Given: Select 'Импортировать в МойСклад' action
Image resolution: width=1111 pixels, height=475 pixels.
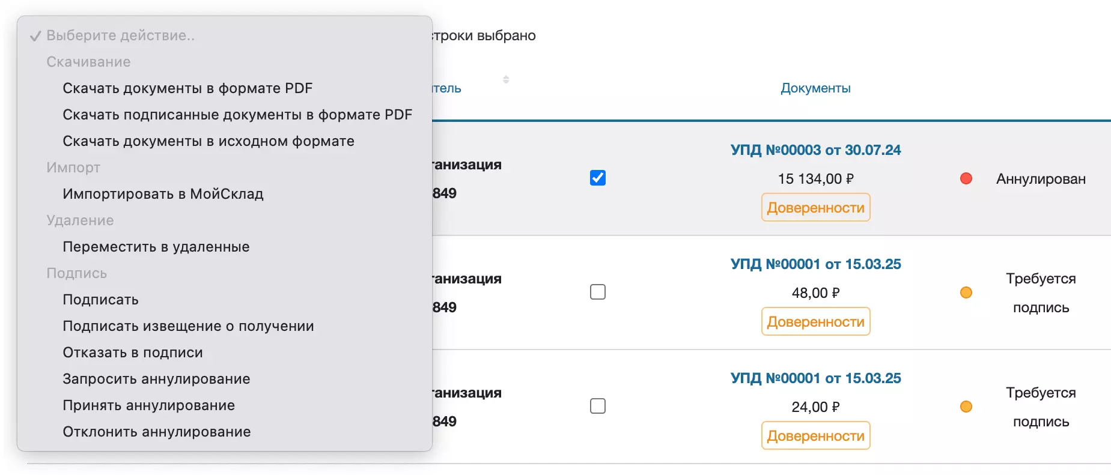Looking at the screenshot, I should 163,194.
